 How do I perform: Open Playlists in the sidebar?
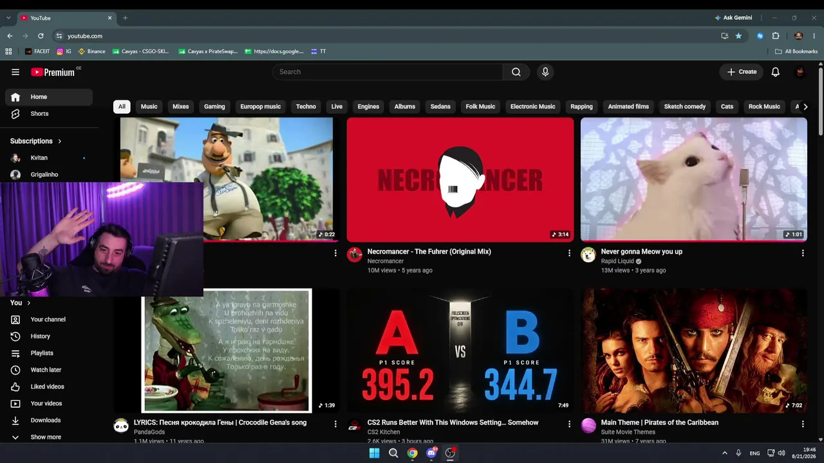[x=49, y=353]
